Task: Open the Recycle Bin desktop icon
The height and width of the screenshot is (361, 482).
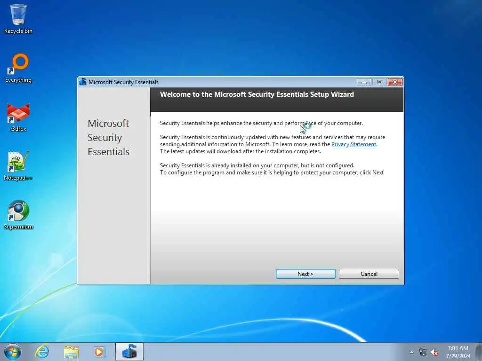Action: point(18,19)
